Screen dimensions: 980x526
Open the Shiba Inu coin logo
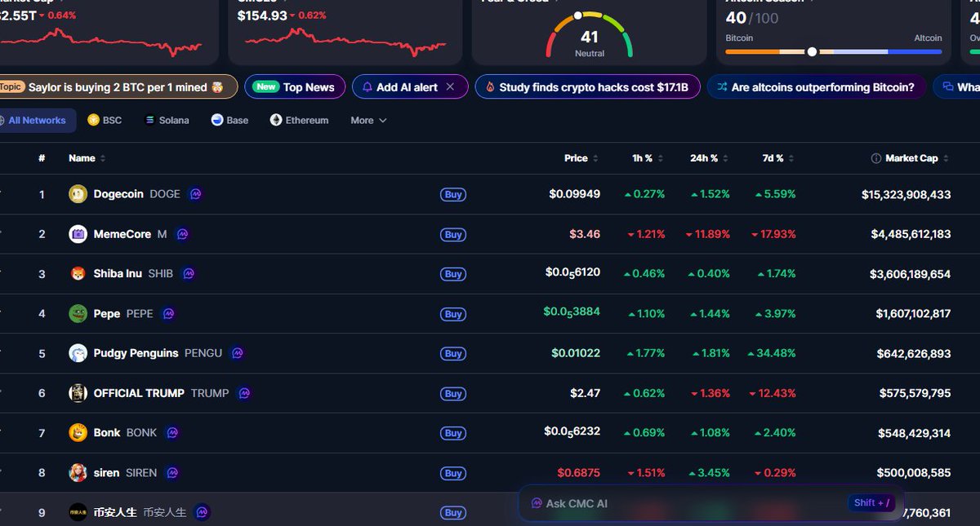click(x=78, y=274)
